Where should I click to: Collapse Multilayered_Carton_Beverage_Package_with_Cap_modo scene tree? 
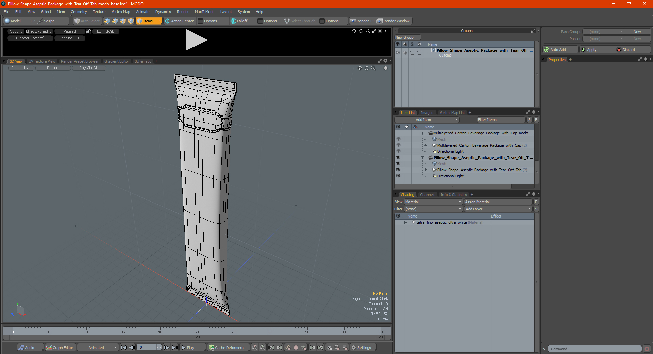coord(423,133)
